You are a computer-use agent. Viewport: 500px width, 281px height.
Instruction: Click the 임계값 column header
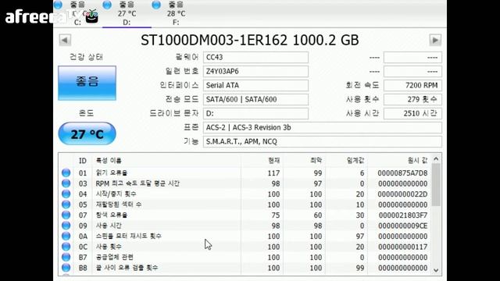click(346, 161)
